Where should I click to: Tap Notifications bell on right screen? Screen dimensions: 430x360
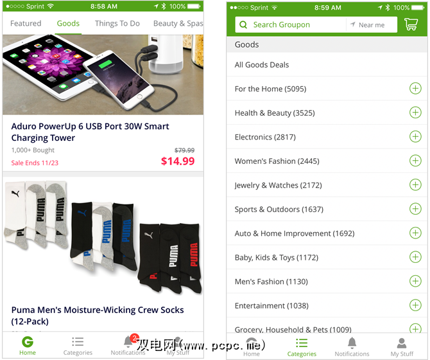[352, 343]
